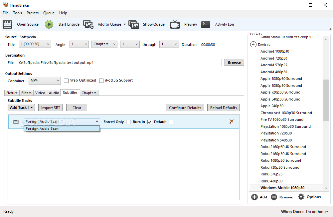This screenshot has height=217, width=333.
Task: Click the Remove preset minus icon
Action: pyautogui.click(x=274, y=197)
